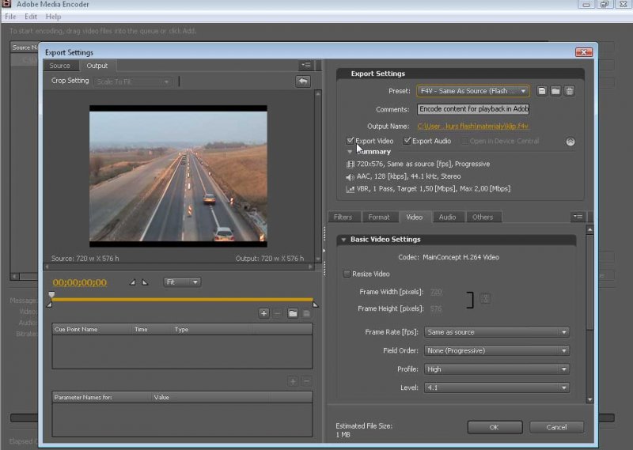Click the back arrow icon beside Crop Setting
The width and height of the screenshot is (633, 450).
[302, 81]
